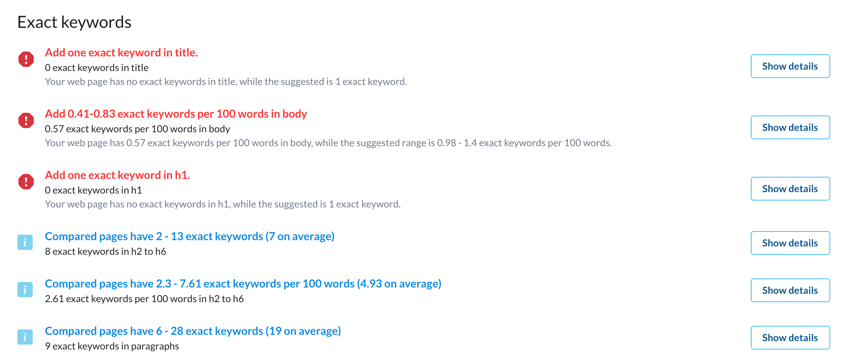
Task: Open 'Compared pages have 2.3 - 7.61' link
Action: coord(243,284)
